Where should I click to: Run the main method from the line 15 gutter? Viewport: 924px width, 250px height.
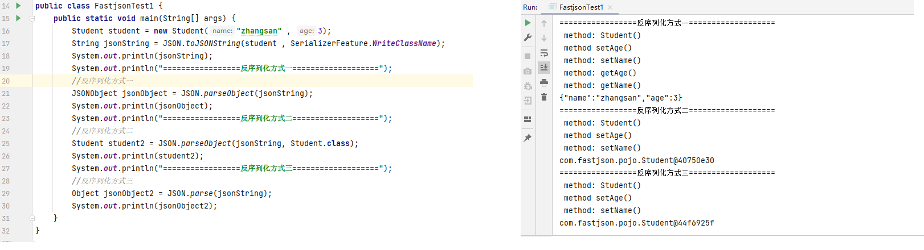(x=18, y=18)
